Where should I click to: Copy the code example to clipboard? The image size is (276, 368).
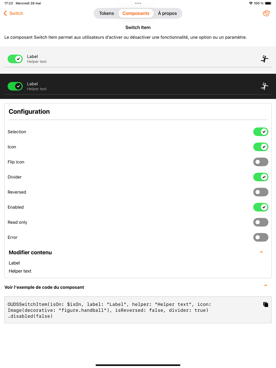tap(266, 304)
